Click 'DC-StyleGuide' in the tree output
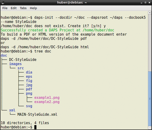The height and width of the screenshot is (130, 152). (x=23, y=60)
